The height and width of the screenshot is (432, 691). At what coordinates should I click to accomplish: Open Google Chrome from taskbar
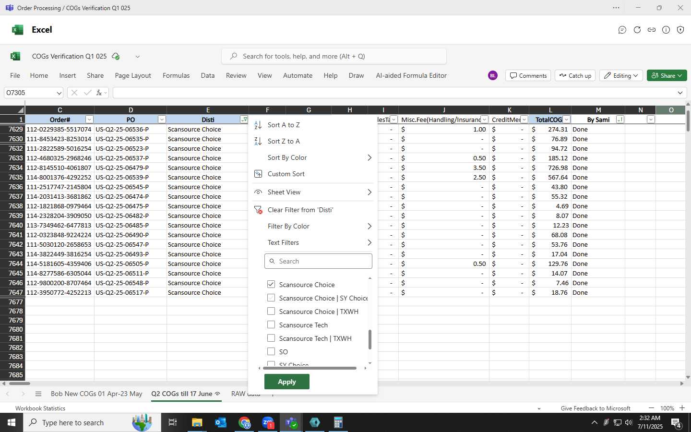tap(245, 422)
